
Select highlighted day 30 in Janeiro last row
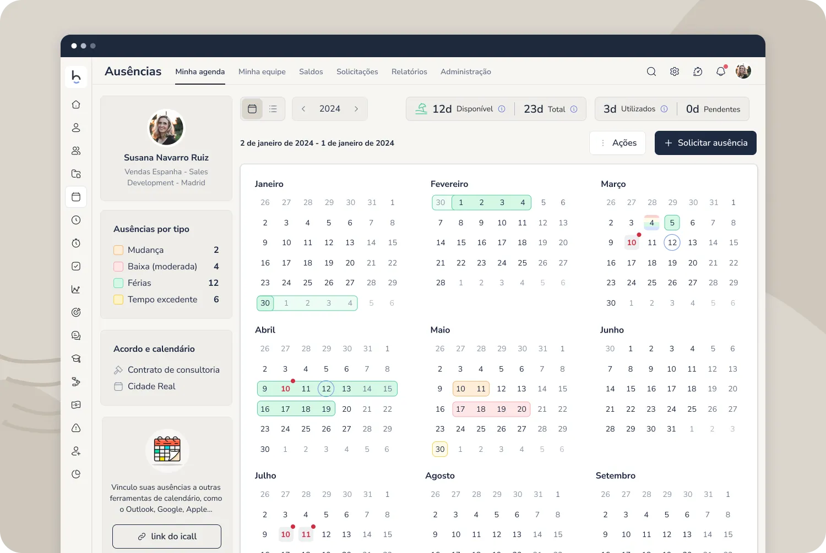(265, 303)
